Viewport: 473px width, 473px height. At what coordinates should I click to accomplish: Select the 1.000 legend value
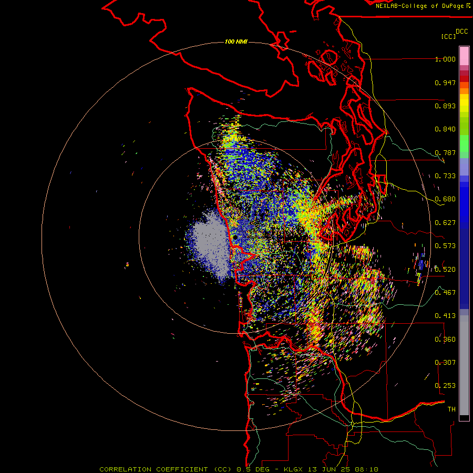(x=445, y=59)
